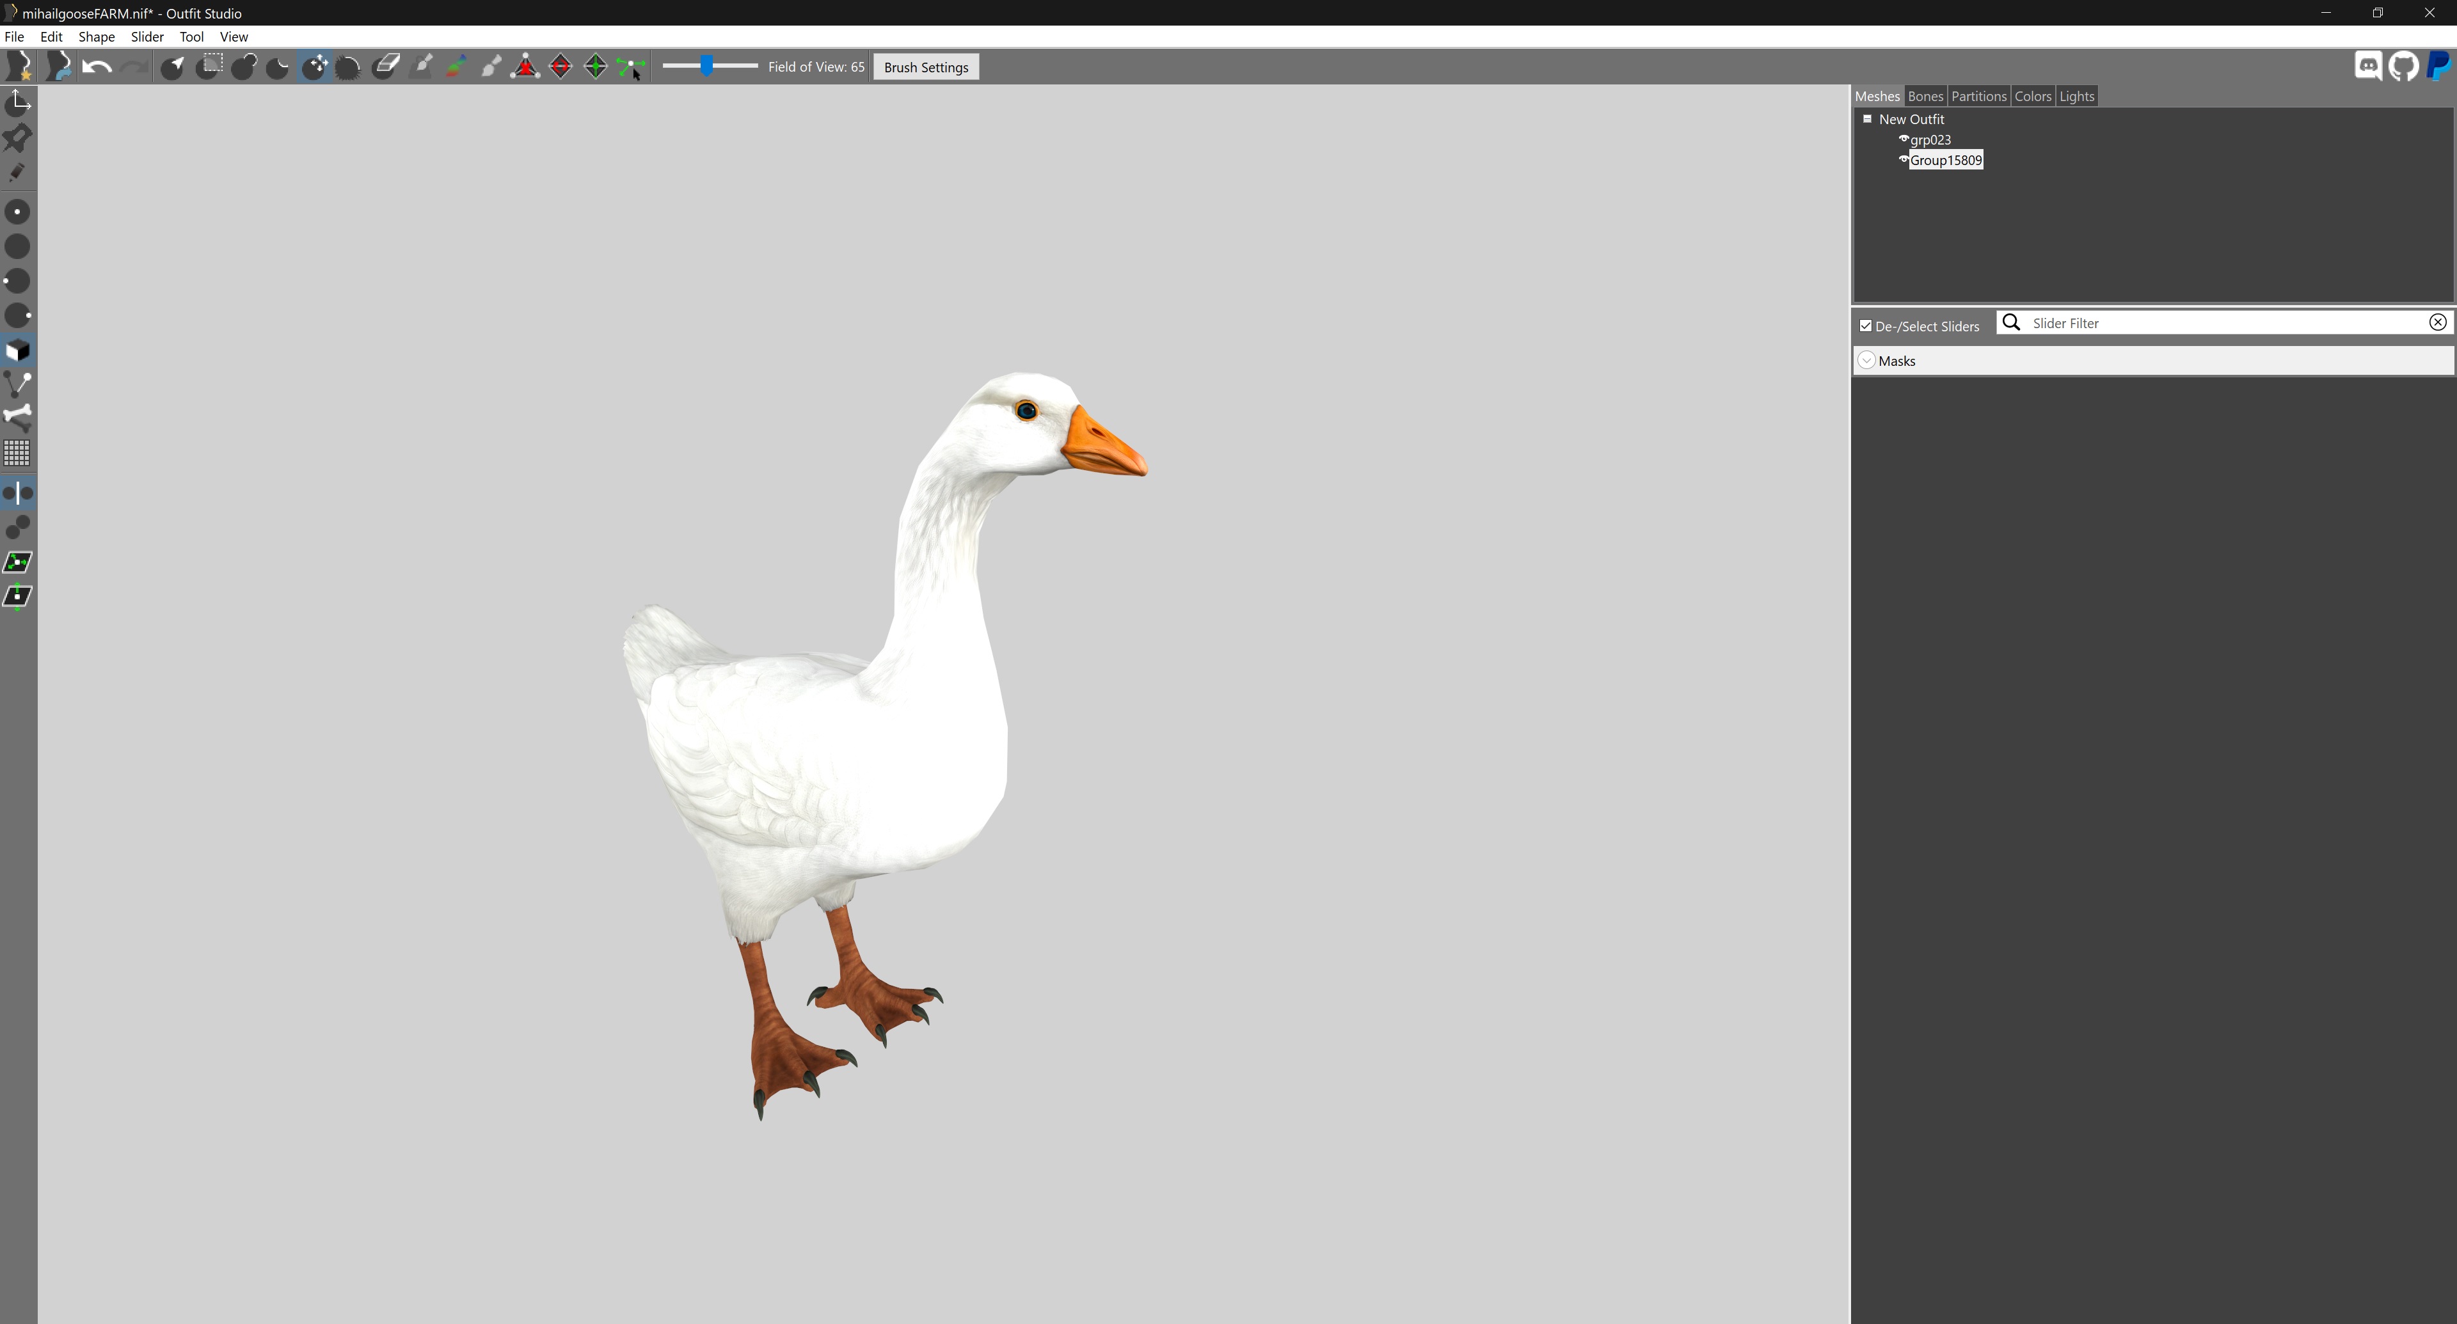
Task: Open the PayPal donate icon
Action: [x=2438, y=66]
